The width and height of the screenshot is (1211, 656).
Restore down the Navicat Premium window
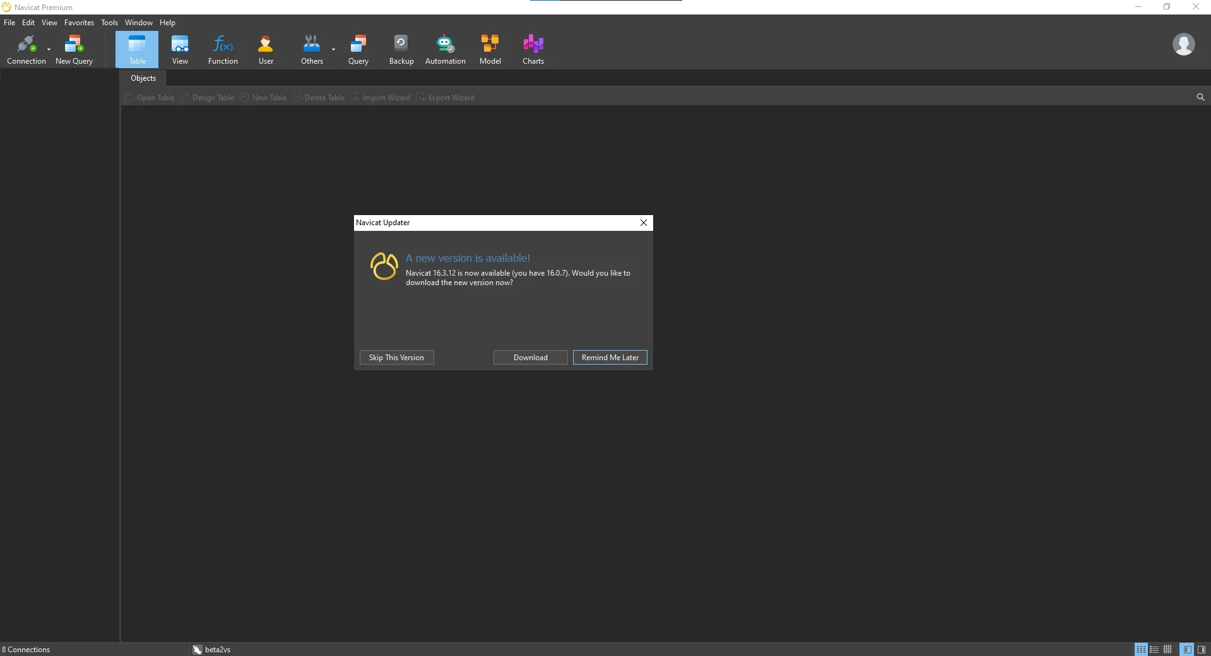[x=1167, y=7]
